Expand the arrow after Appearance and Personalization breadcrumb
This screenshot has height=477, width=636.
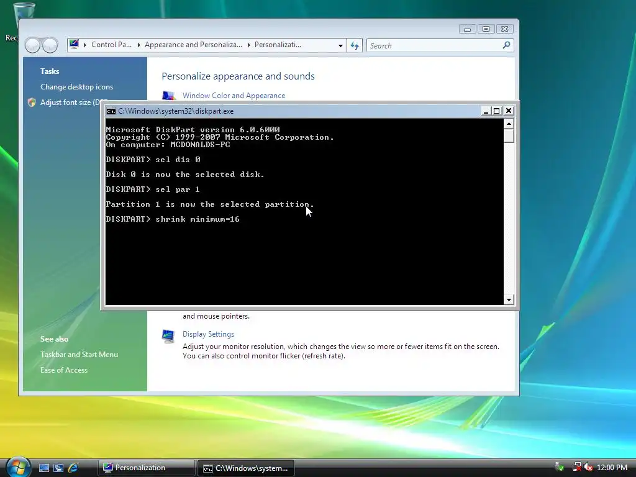[x=248, y=45]
